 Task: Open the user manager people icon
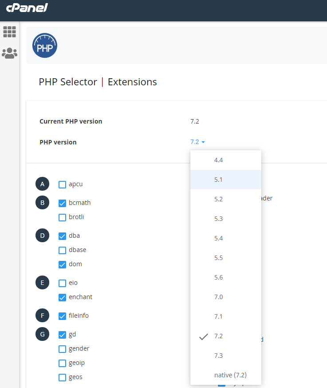click(10, 53)
